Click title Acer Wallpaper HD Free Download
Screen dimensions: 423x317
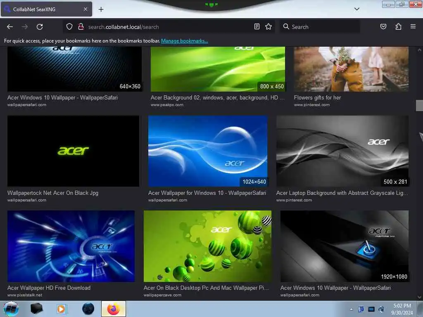[x=49, y=288]
